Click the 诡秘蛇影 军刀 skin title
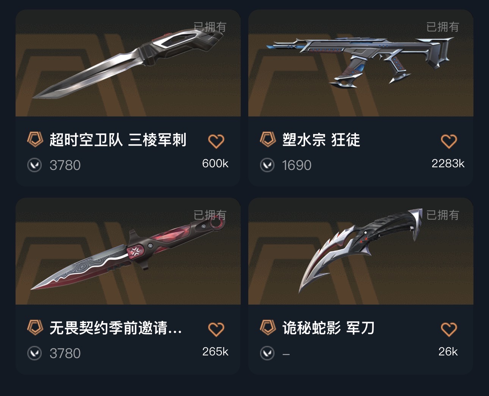The height and width of the screenshot is (396, 489). pos(329,328)
